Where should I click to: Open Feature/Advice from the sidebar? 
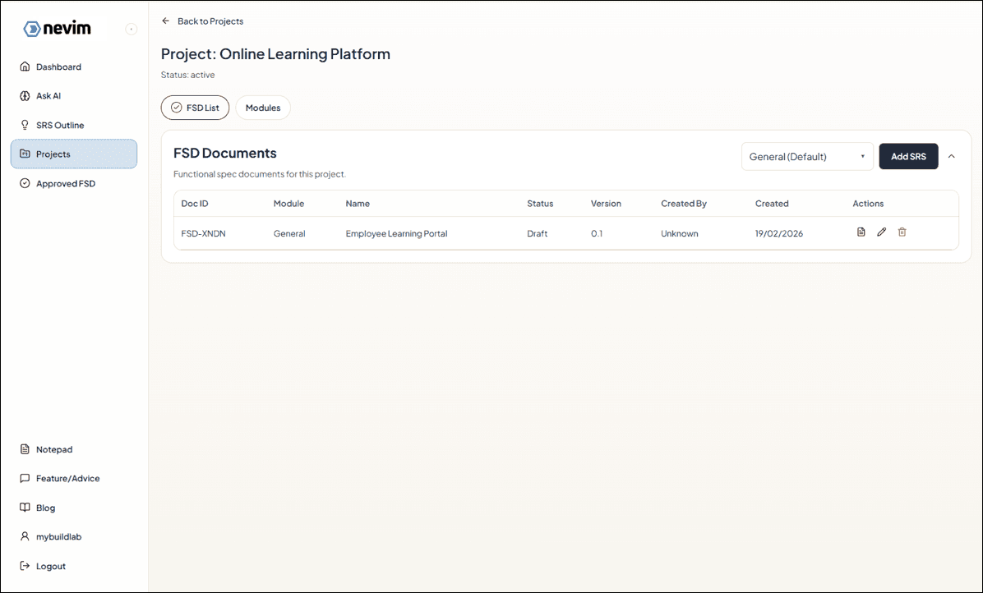click(67, 478)
